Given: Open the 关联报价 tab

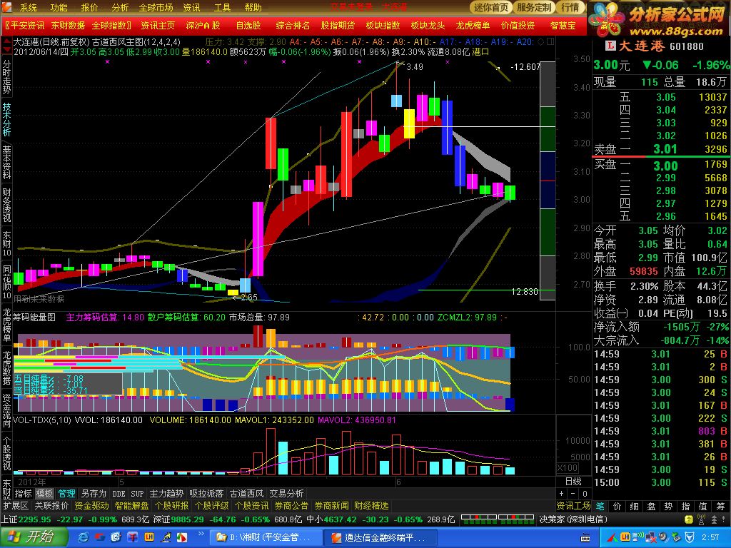Looking at the screenshot, I should (51, 506).
